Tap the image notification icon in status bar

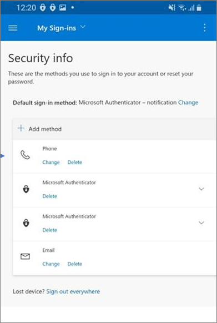(x=63, y=8)
